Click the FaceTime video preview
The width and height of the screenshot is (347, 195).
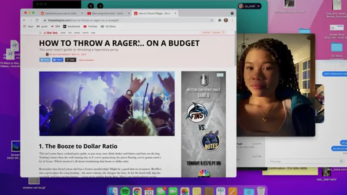point(276,85)
